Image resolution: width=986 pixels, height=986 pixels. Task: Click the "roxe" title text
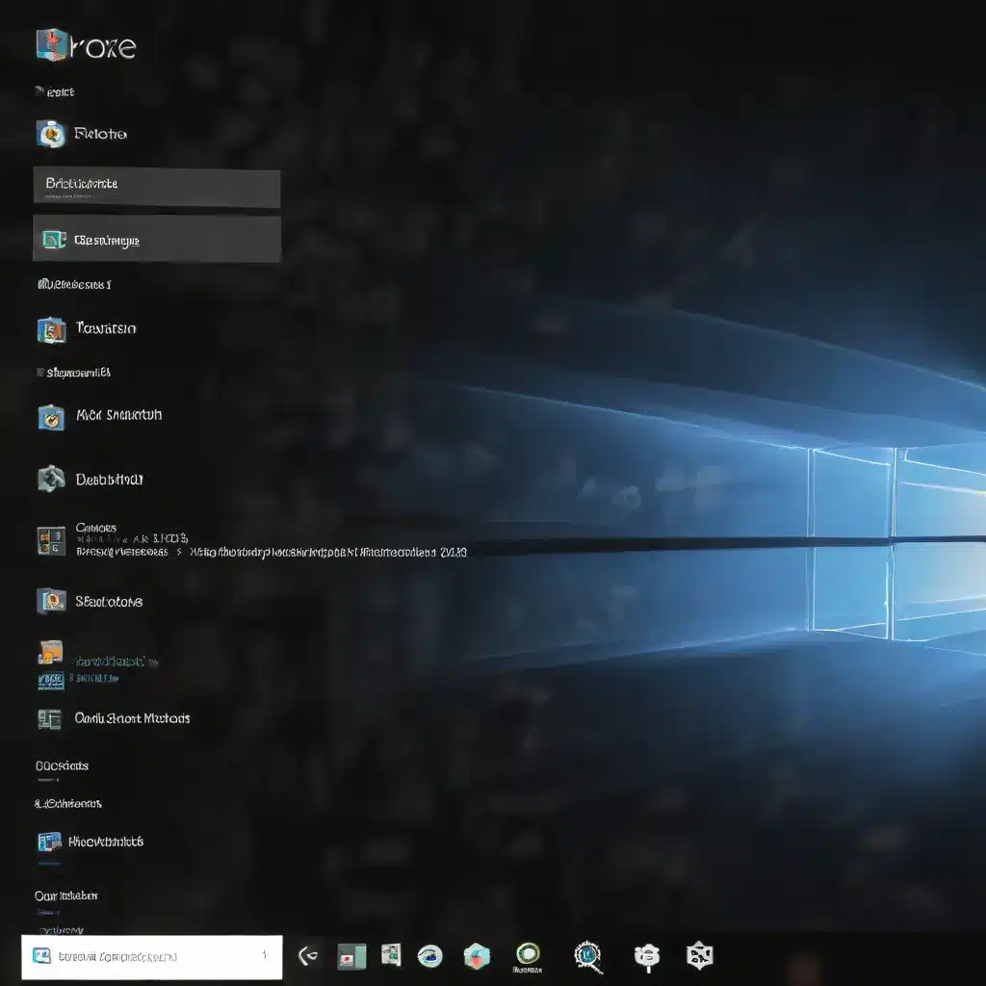(x=104, y=47)
